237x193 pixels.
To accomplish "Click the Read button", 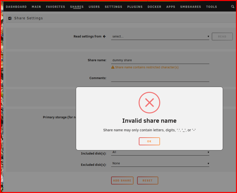I will pos(222,37).
